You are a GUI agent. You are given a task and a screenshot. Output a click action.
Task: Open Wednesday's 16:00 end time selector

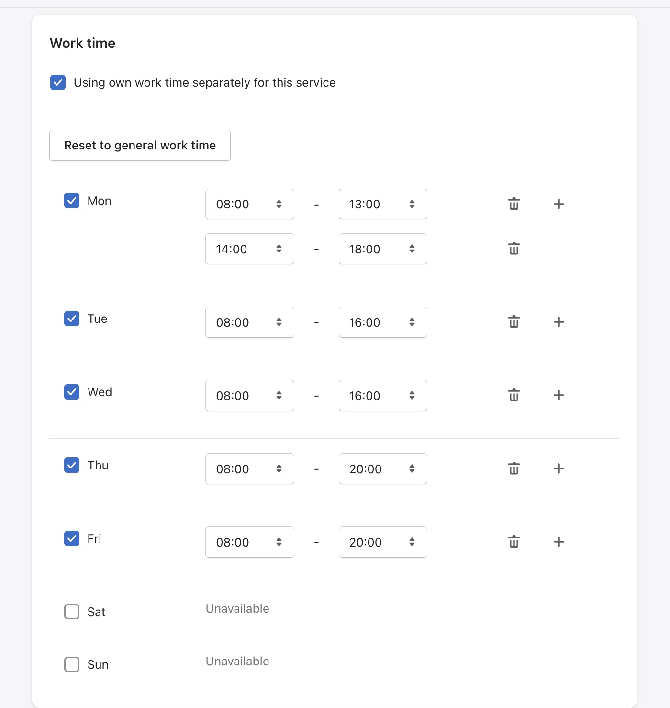pyautogui.click(x=382, y=395)
